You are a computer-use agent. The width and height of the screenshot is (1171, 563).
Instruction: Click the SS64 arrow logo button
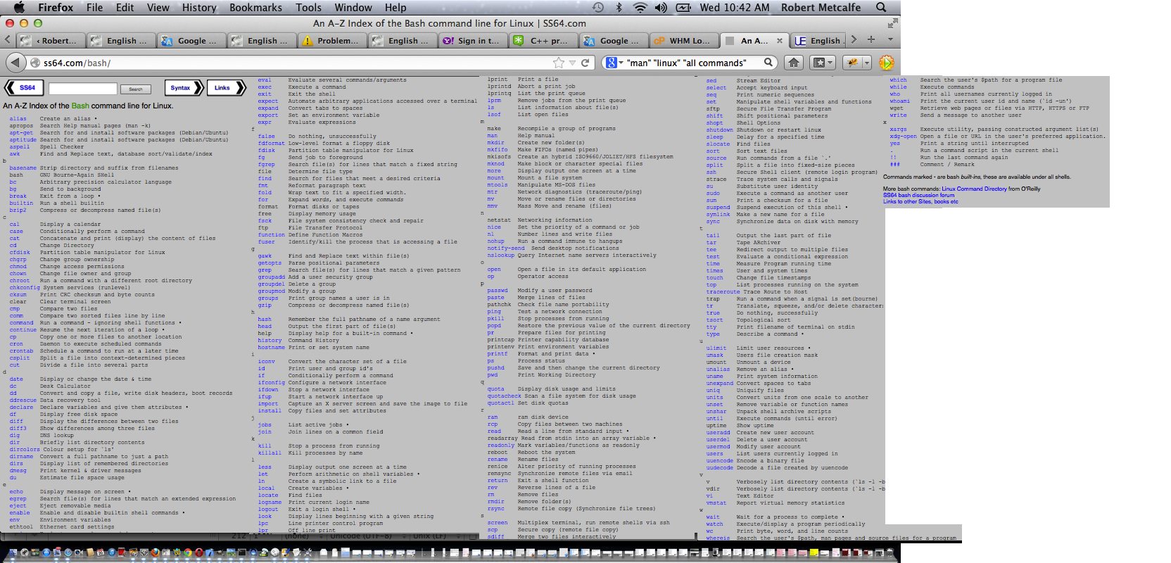[x=24, y=88]
